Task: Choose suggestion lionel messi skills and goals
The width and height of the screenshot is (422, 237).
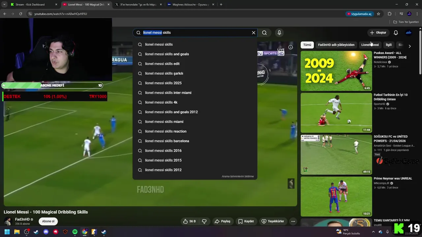Action: (x=195, y=54)
